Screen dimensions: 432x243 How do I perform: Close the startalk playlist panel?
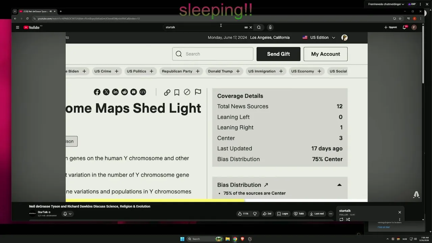click(x=400, y=212)
